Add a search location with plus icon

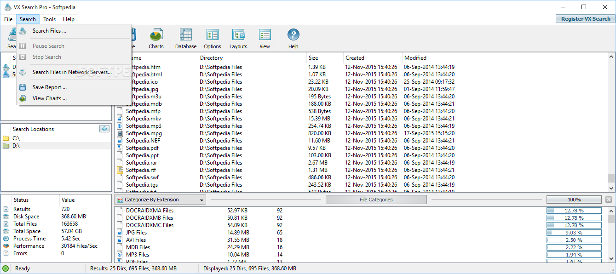[104, 129]
